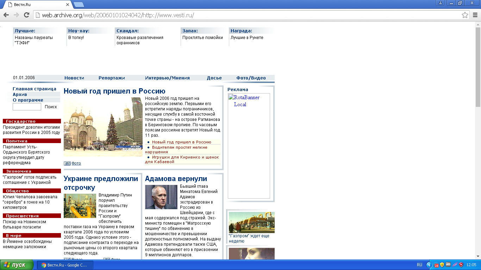Open the Kremlin Christmas tree photo
The height and width of the screenshot is (270, 481).
[x=103, y=127]
